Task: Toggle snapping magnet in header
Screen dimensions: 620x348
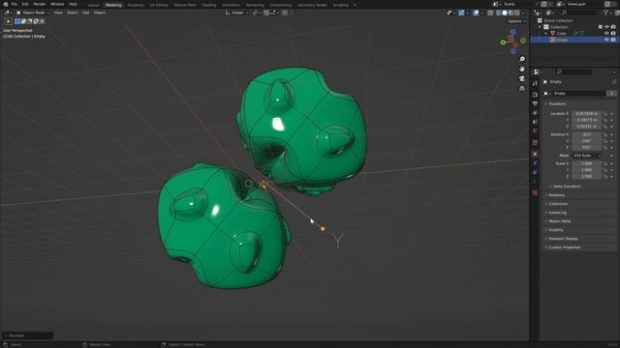Action: [266, 13]
